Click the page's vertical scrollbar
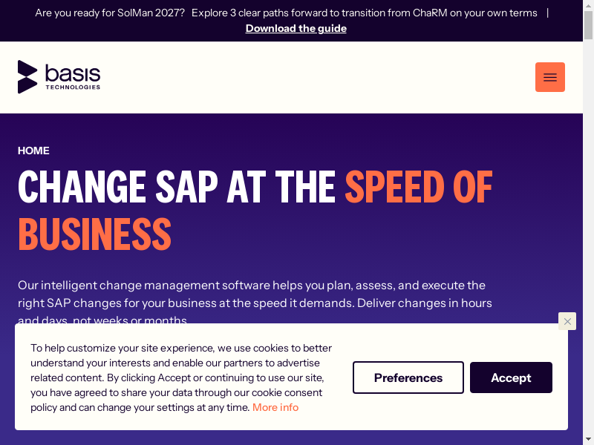Viewport: 594px width, 445px height. [x=588, y=222]
